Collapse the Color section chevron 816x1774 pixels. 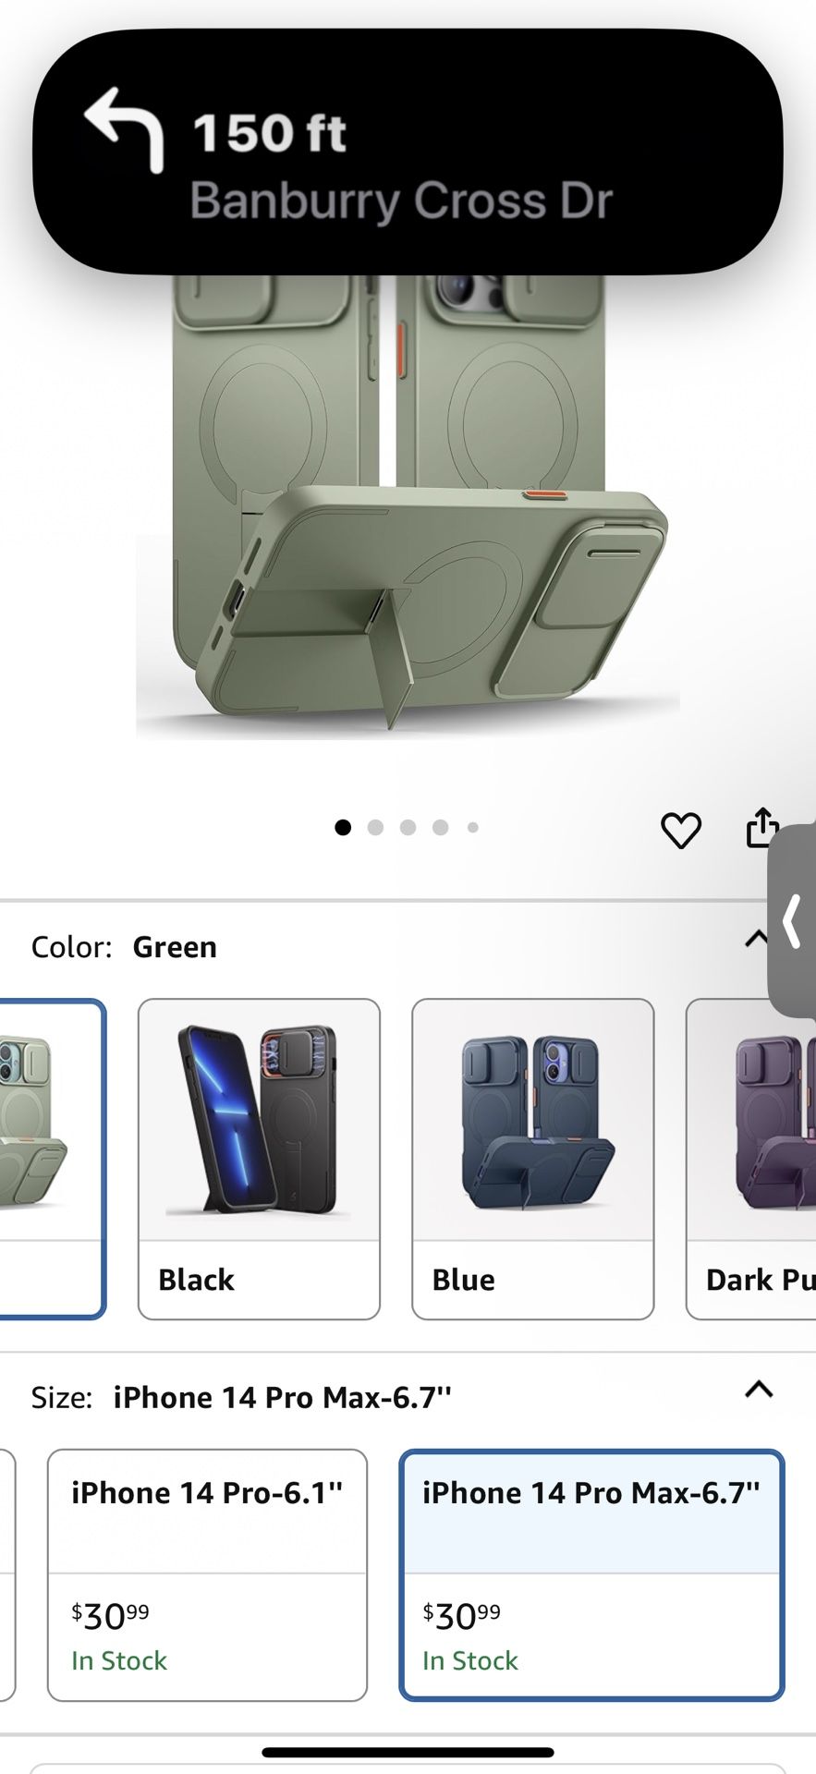click(757, 940)
